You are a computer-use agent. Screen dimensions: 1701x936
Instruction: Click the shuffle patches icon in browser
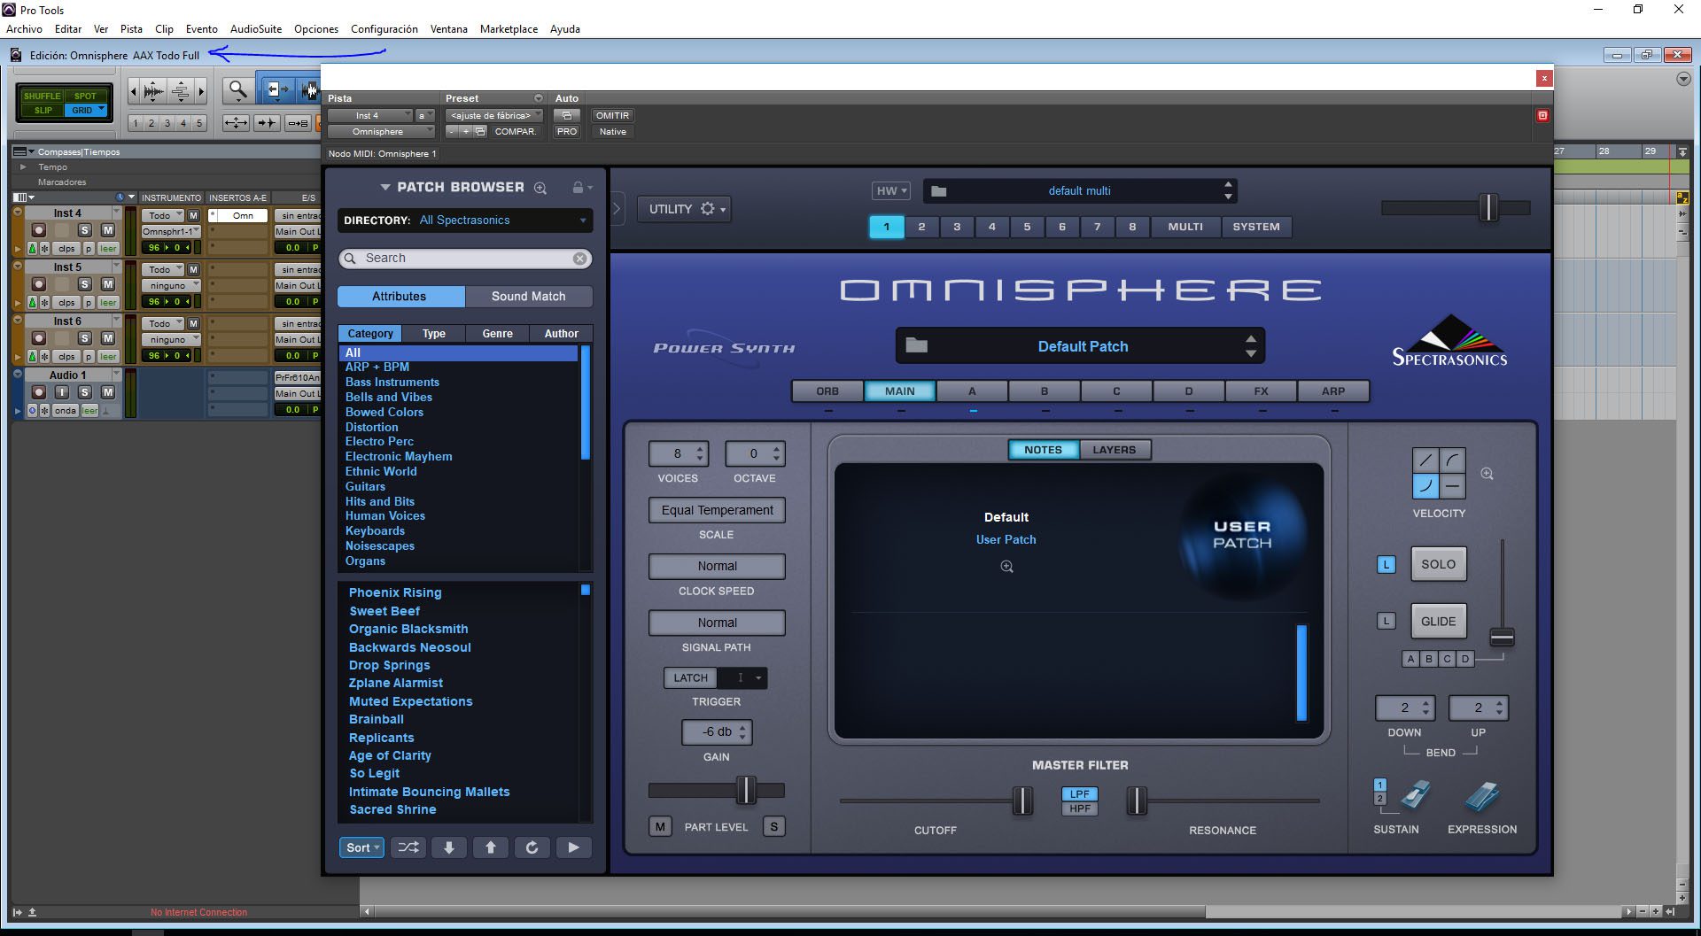(408, 847)
